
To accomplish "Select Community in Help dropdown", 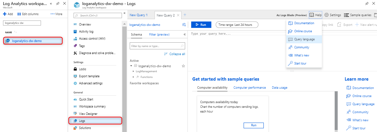I will pyautogui.click(x=304, y=47).
